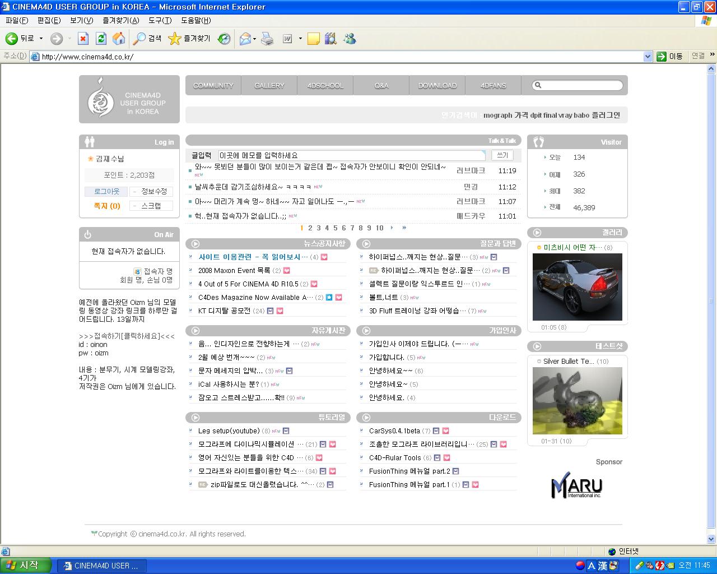Click the yellow note icon in toolbar
This screenshot has height=574, width=717.
coord(314,38)
